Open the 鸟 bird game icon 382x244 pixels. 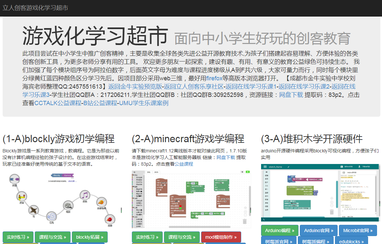tap(33, 210)
